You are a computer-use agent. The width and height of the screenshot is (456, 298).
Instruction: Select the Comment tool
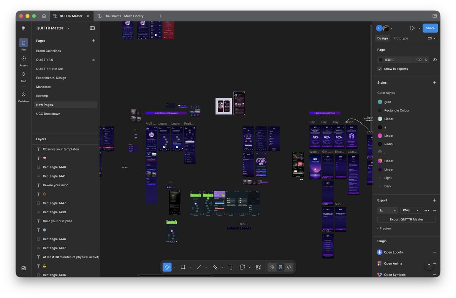coord(242,267)
